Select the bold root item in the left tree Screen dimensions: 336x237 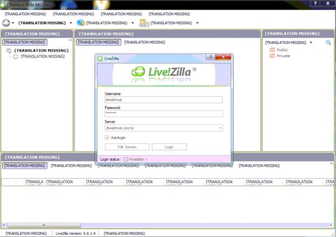pos(41,50)
